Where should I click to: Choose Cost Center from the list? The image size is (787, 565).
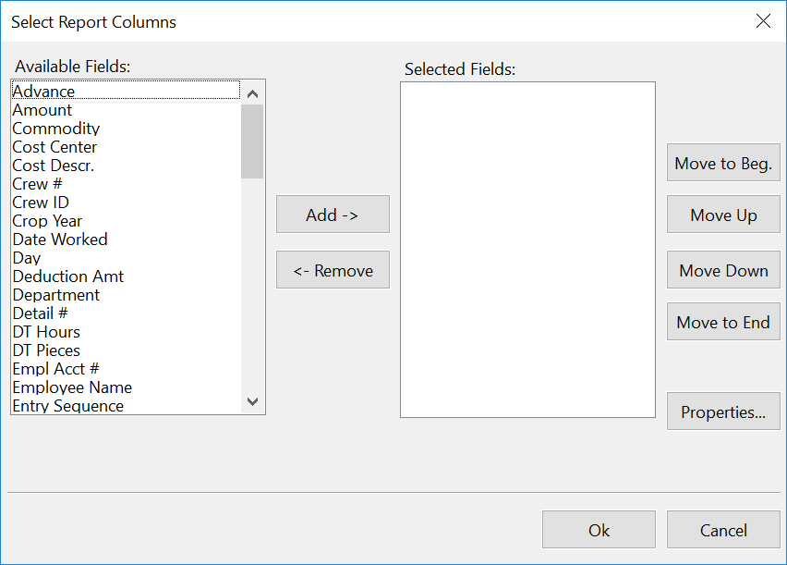(x=54, y=147)
